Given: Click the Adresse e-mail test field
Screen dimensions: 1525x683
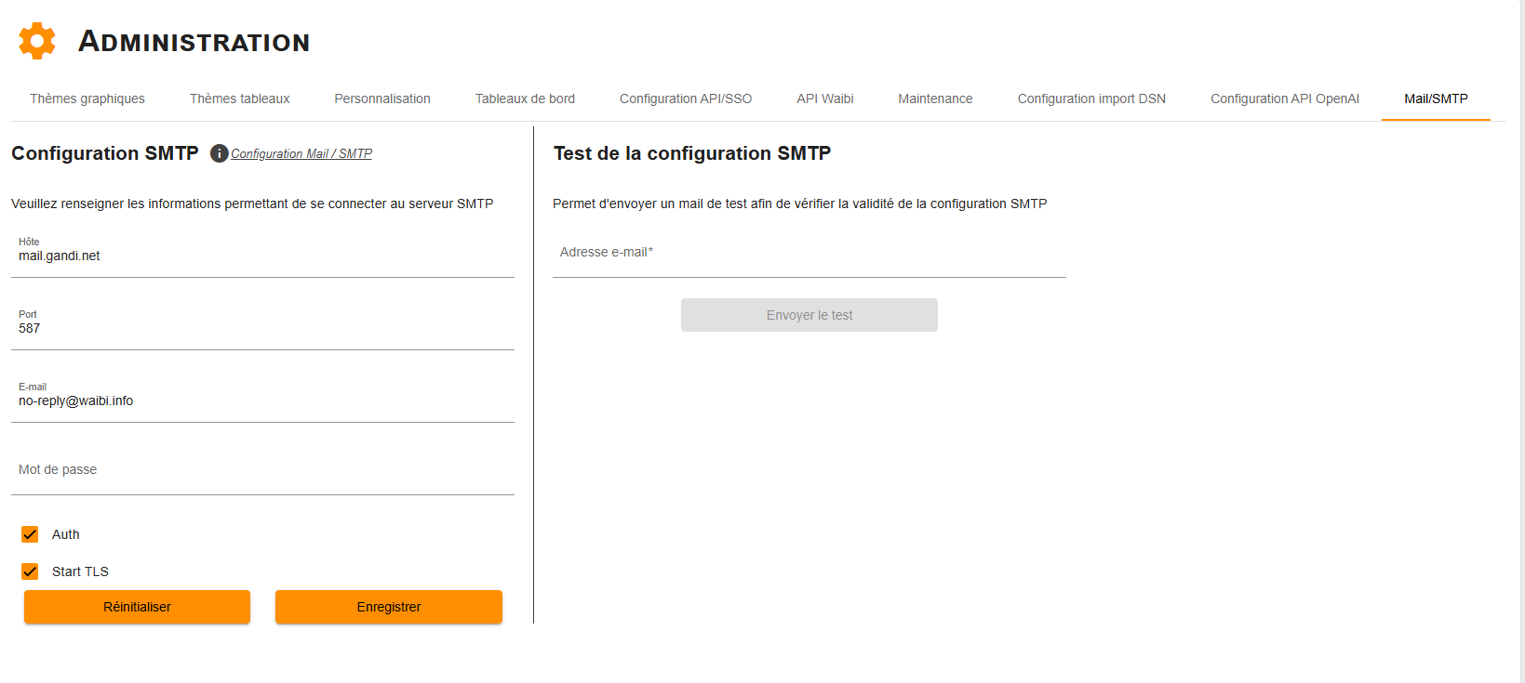Looking at the screenshot, I should 809,253.
